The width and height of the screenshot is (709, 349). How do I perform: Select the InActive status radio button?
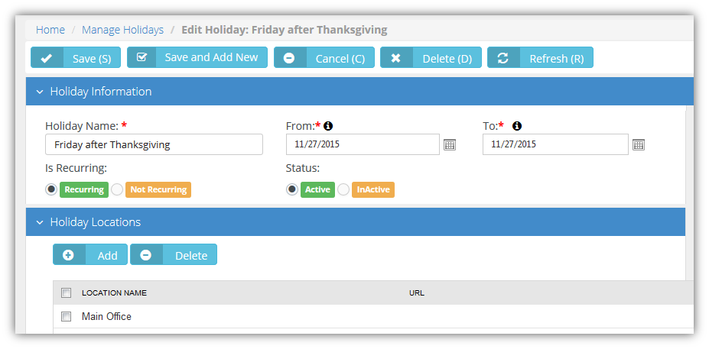[343, 189]
